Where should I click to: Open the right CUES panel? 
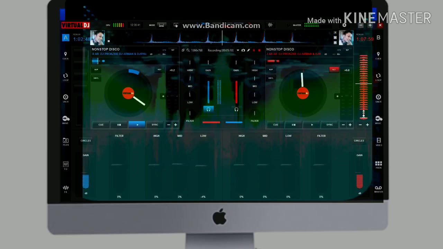coord(378,56)
